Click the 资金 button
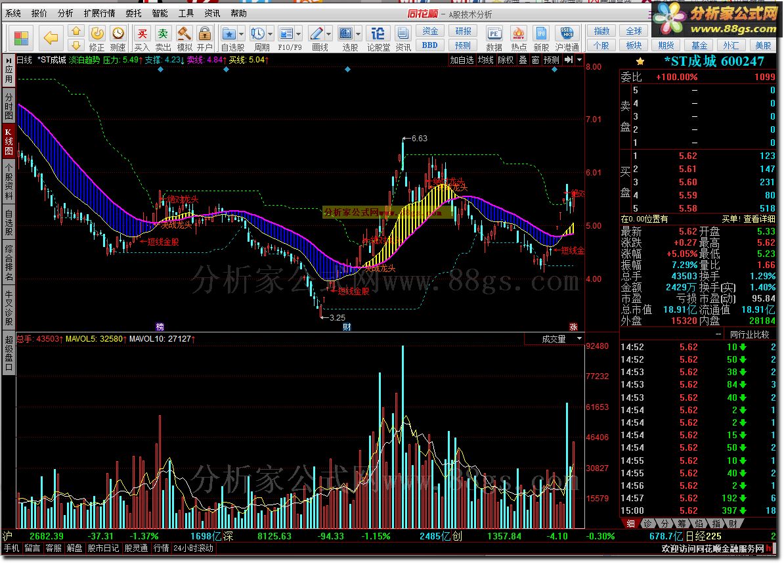This screenshot has width=784, height=563. tap(430, 31)
